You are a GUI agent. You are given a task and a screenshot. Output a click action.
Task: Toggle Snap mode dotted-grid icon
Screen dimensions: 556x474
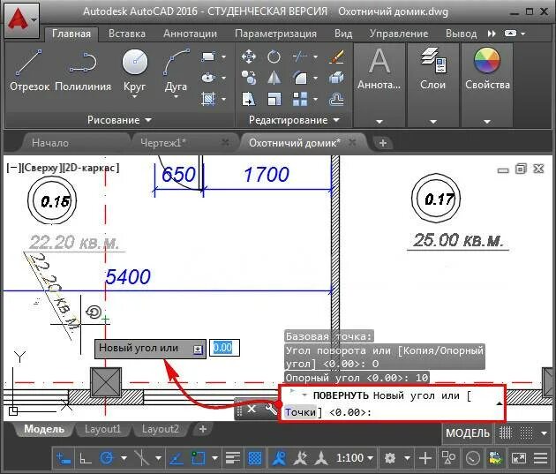[x=526, y=433]
